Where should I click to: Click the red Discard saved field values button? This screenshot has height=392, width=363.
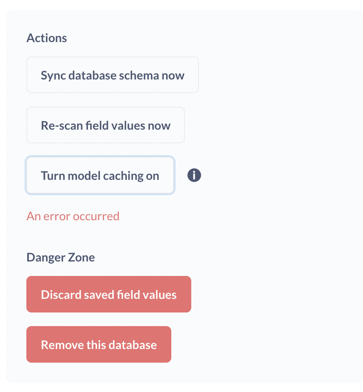pos(109,294)
